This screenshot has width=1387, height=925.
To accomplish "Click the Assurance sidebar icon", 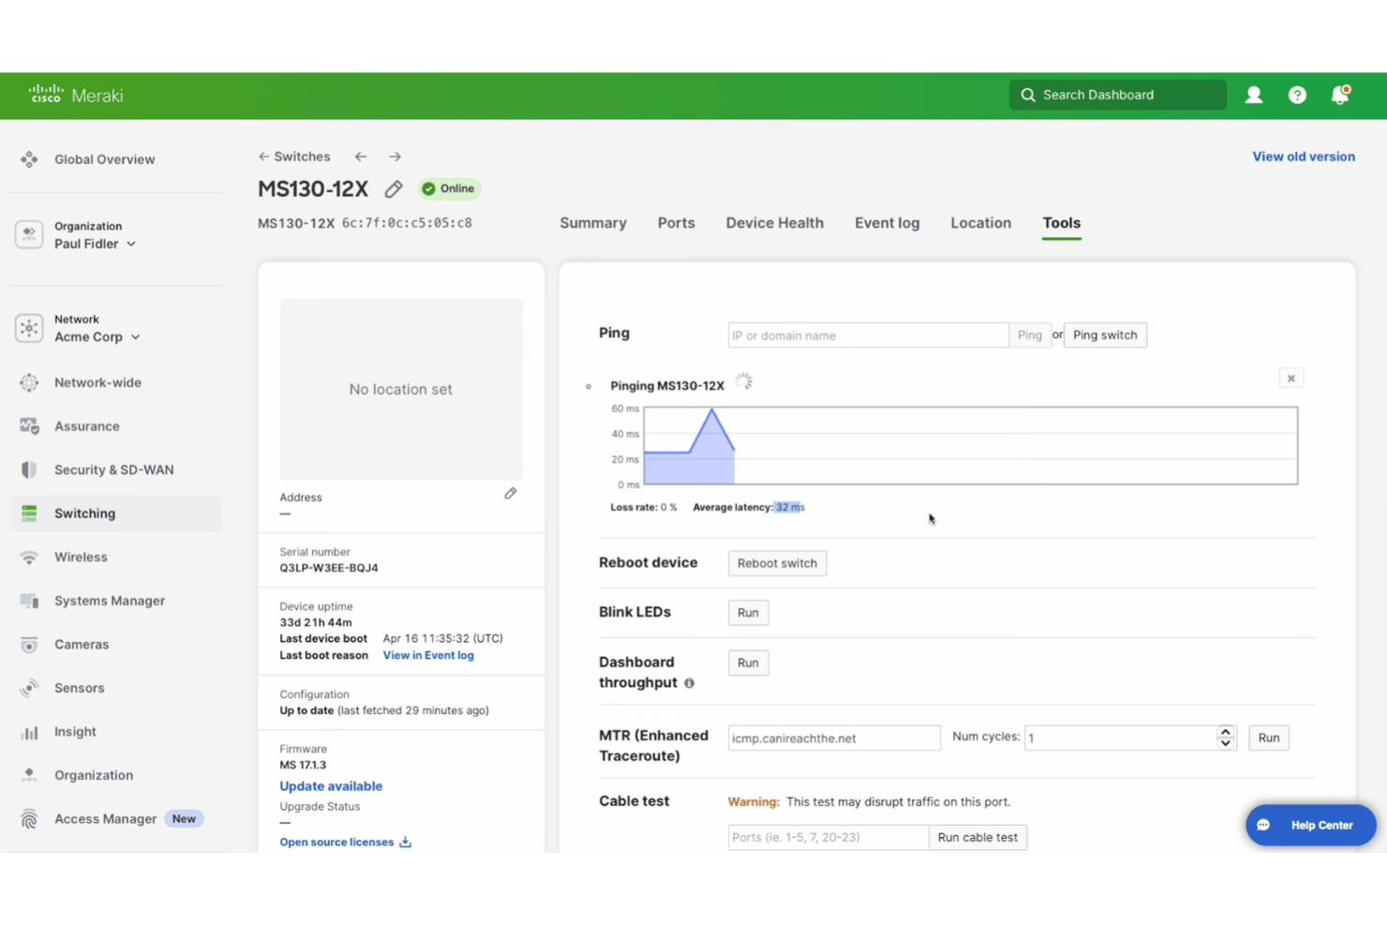I will (x=29, y=426).
